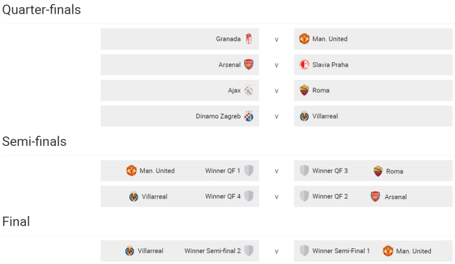Viewport: 455px width, 264px height.
Task: Open the Granada team name link
Action: pyautogui.click(x=228, y=39)
